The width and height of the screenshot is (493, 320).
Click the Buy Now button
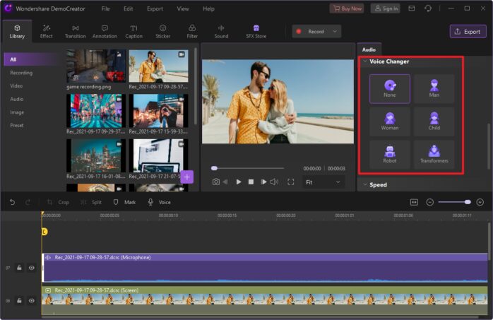tap(347, 8)
